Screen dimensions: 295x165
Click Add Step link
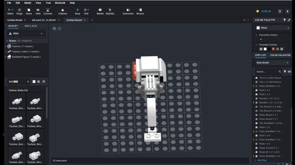coord(262,160)
